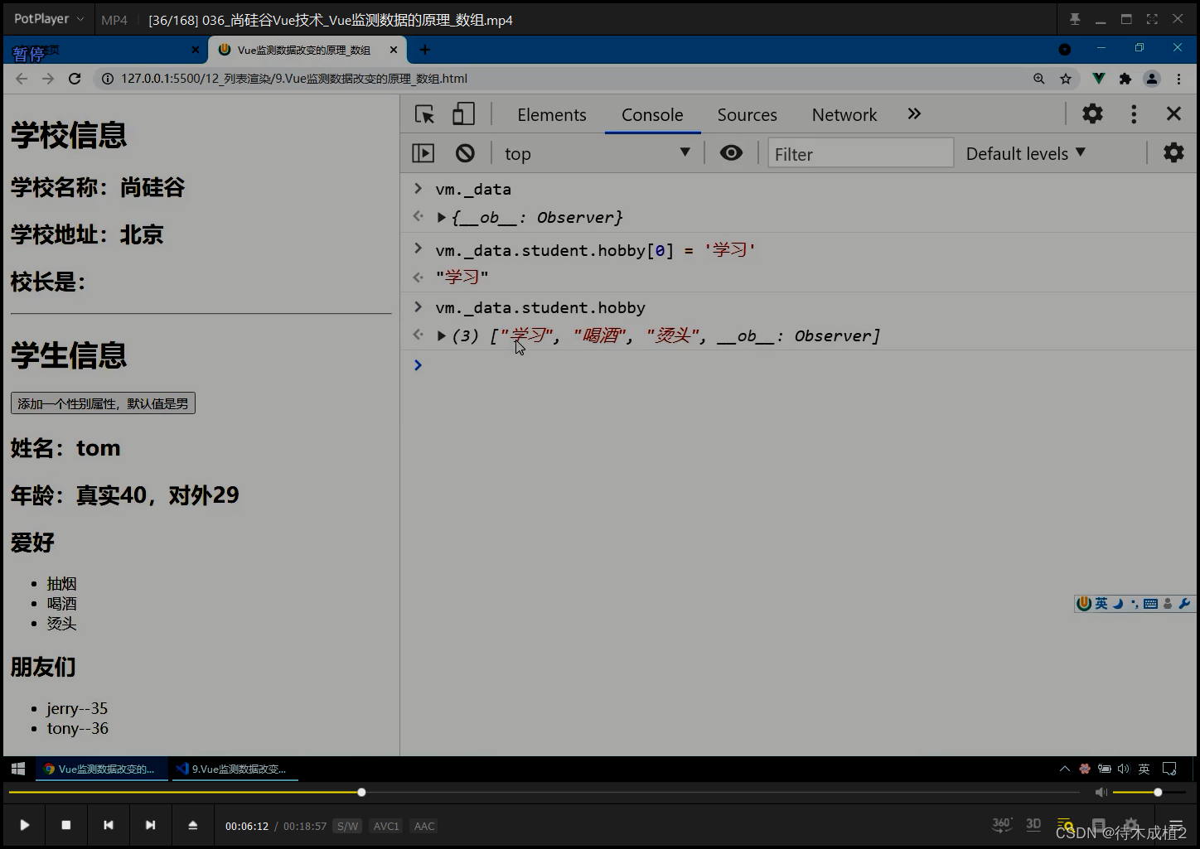The height and width of the screenshot is (849, 1200).
Task: Show the console sidebar panel icon
Action: [423, 153]
